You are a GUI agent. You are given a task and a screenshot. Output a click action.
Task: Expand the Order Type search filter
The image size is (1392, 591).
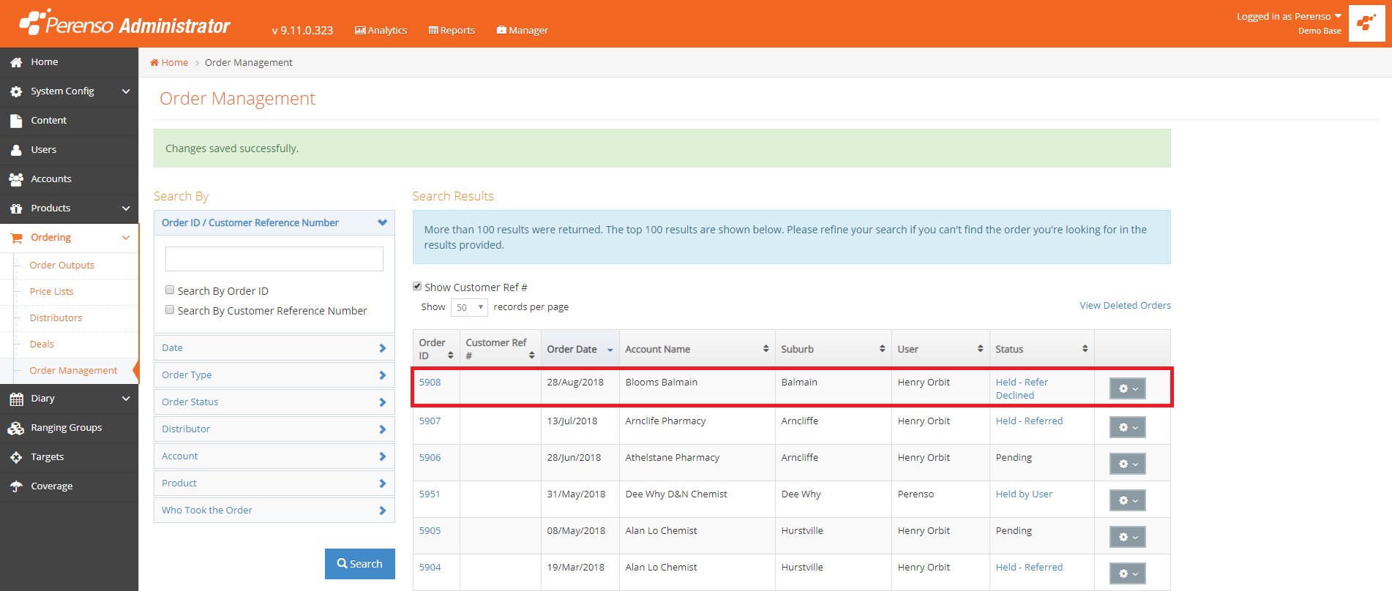point(274,375)
